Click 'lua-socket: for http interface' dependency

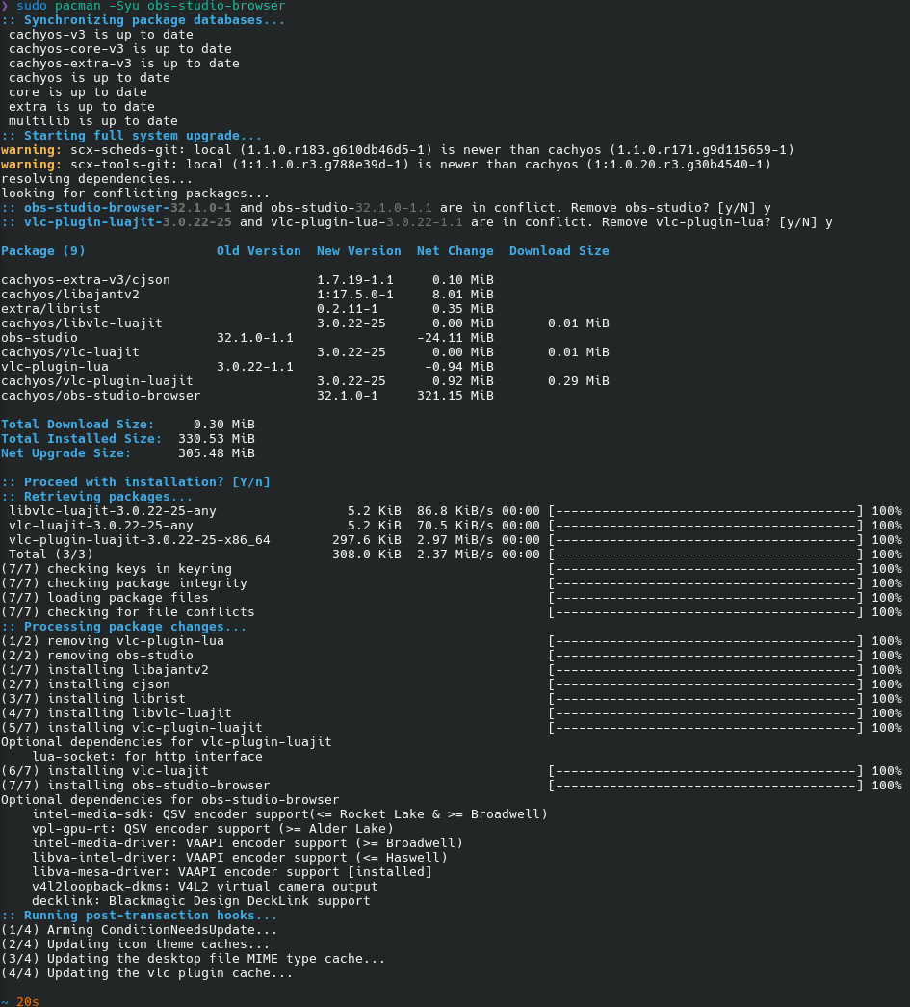(x=147, y=757)
